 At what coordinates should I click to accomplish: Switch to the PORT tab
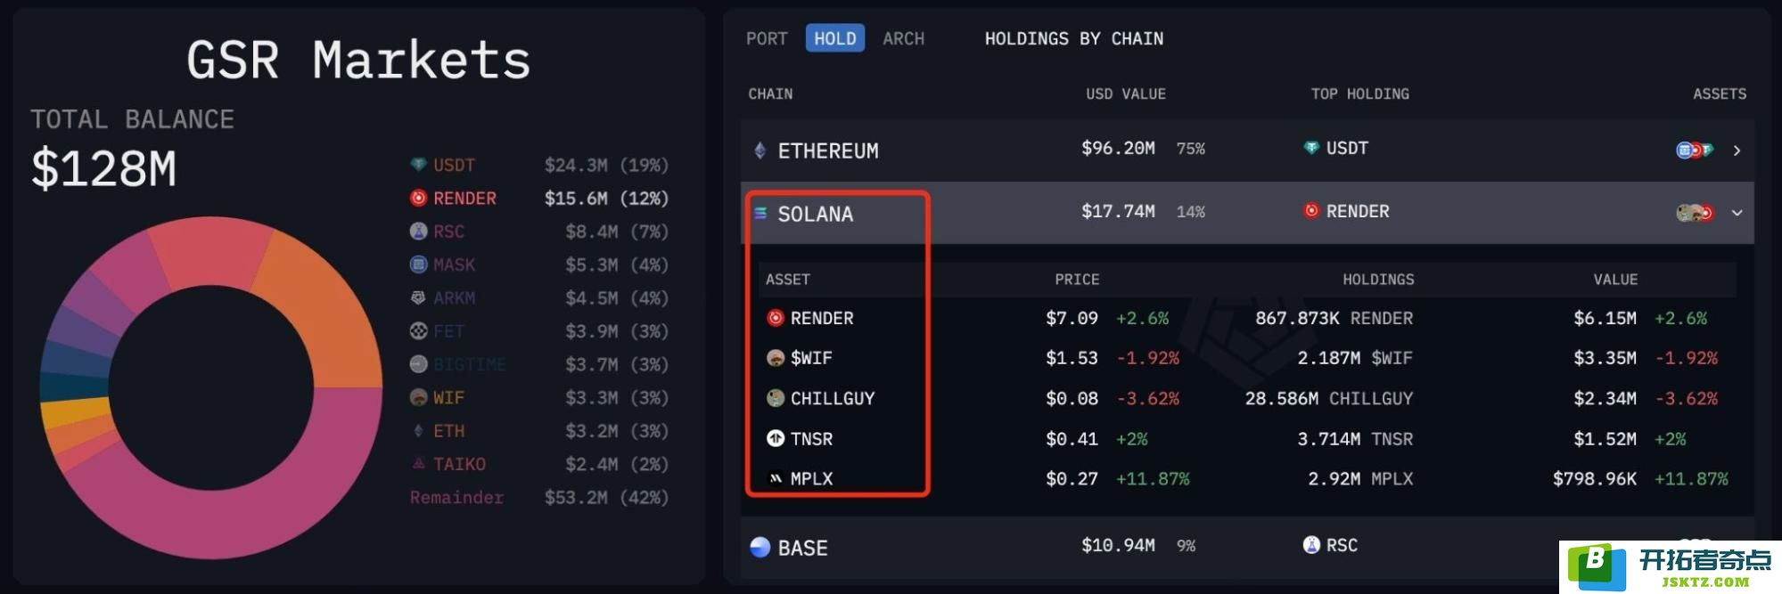tap(767, 38)
